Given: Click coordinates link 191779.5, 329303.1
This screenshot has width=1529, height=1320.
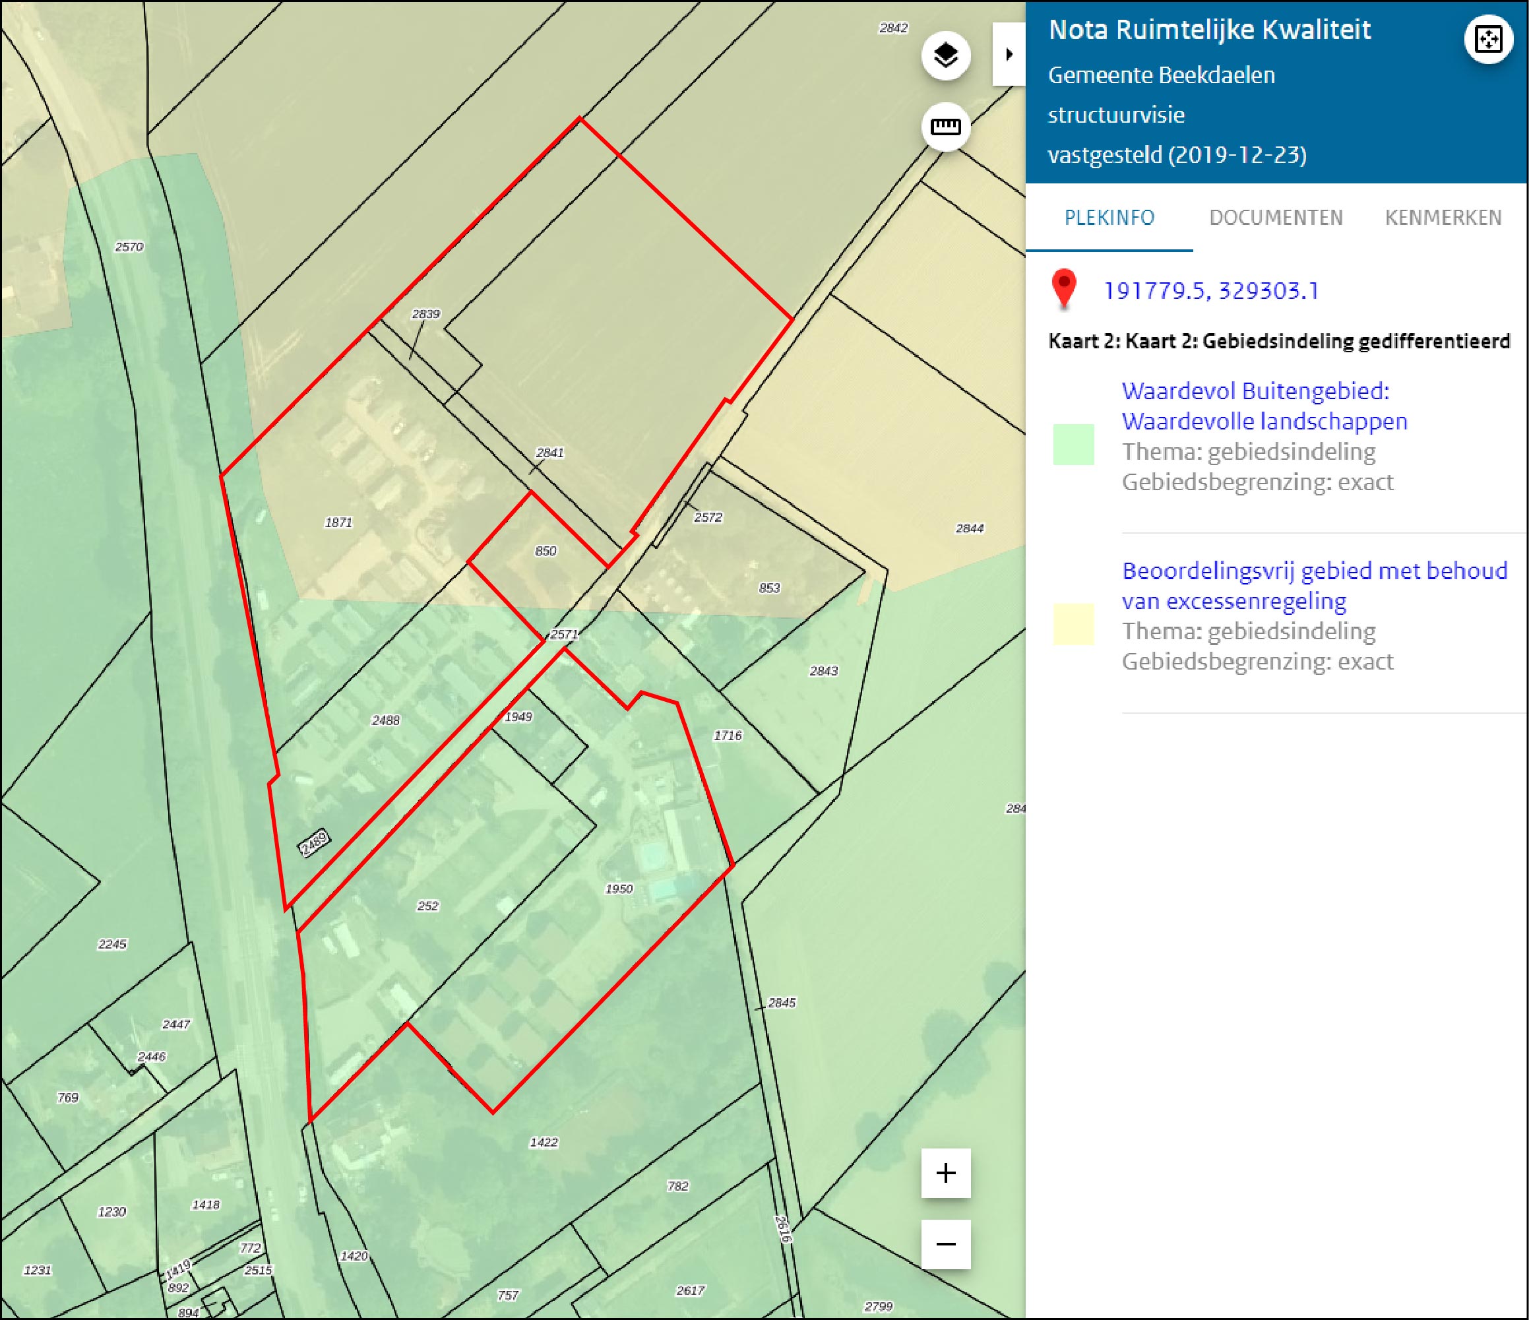Looking at the screenshot, I should point(1210,291).
